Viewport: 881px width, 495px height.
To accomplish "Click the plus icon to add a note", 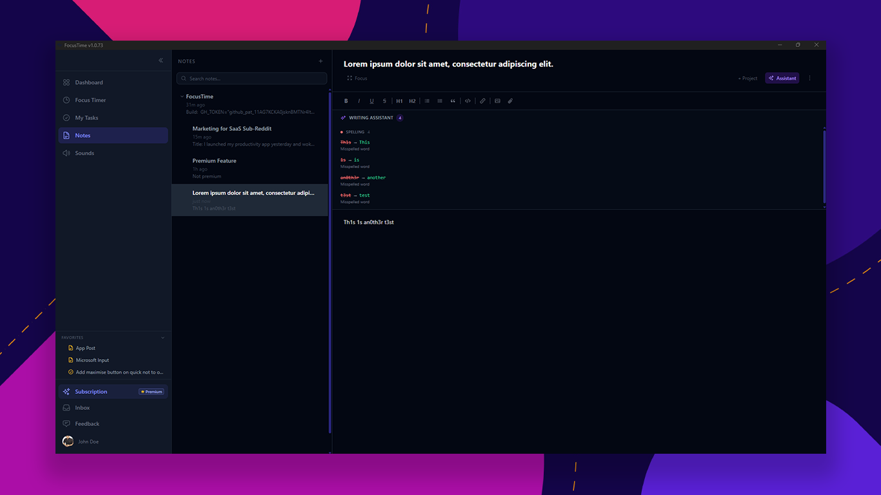I will point(321,61).
